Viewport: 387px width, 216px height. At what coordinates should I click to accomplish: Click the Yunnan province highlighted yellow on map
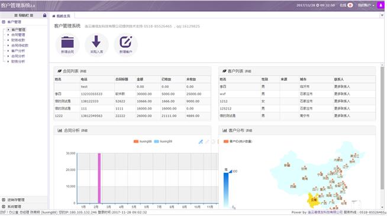(x=313, y=200)
